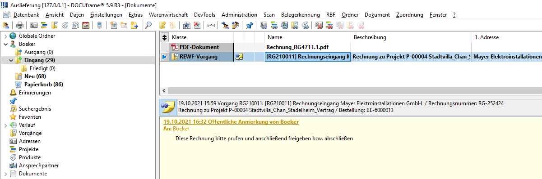
Task: Open the Fenster menu
Action: click(x=438, y=15)
